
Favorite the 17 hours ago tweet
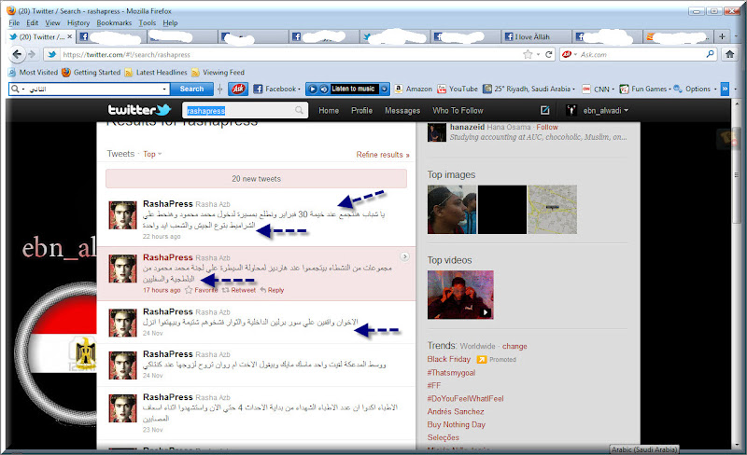point(201,290)
